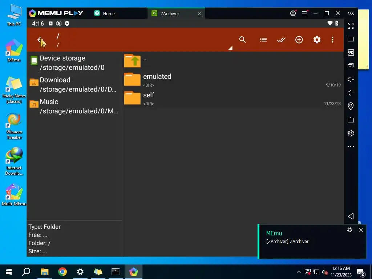Open the Windows Start menu
372x279 pixels.
tap(9, 272)
